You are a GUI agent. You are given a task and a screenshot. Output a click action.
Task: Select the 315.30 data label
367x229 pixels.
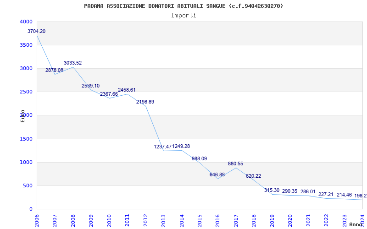point(272,191)
